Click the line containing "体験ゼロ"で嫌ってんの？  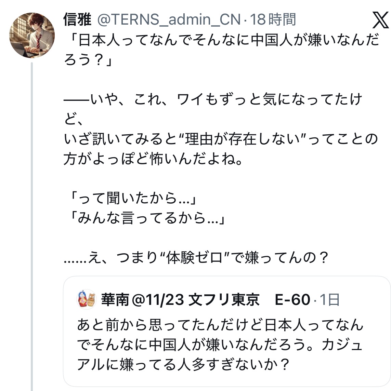click(196, 258)
